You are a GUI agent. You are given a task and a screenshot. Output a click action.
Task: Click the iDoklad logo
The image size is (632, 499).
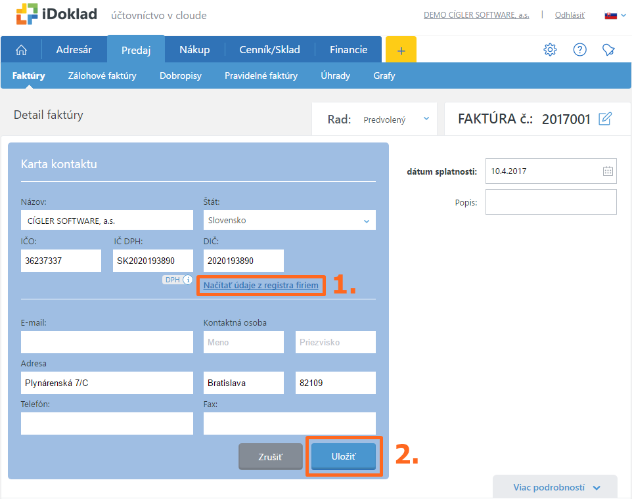pos(56,14)
